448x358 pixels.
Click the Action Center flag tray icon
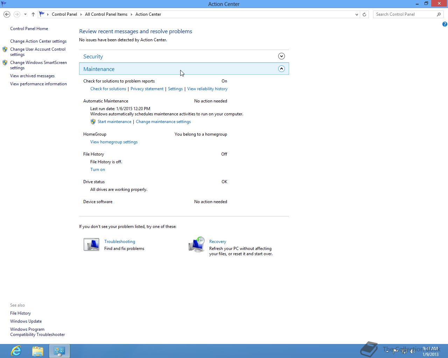tap(395, 351)
